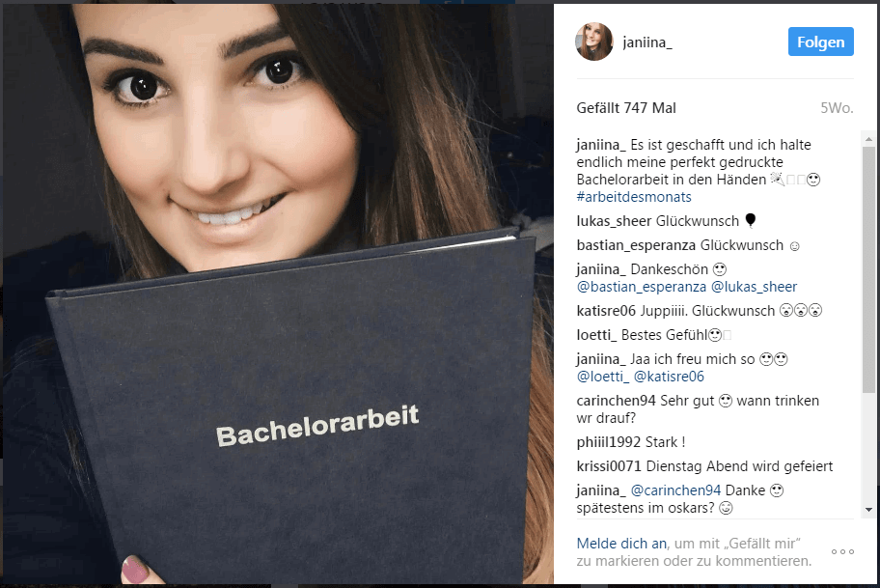This screenshot has height=588, width=880.
Task: Click the @carinchen94 mention link
Action: click(x=675, y=490)
